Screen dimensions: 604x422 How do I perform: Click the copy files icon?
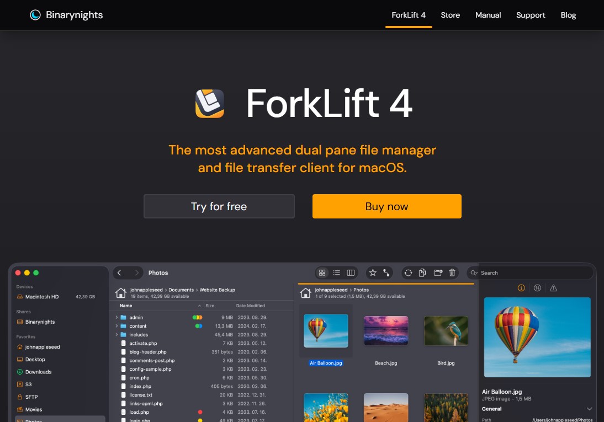point(422,273)
